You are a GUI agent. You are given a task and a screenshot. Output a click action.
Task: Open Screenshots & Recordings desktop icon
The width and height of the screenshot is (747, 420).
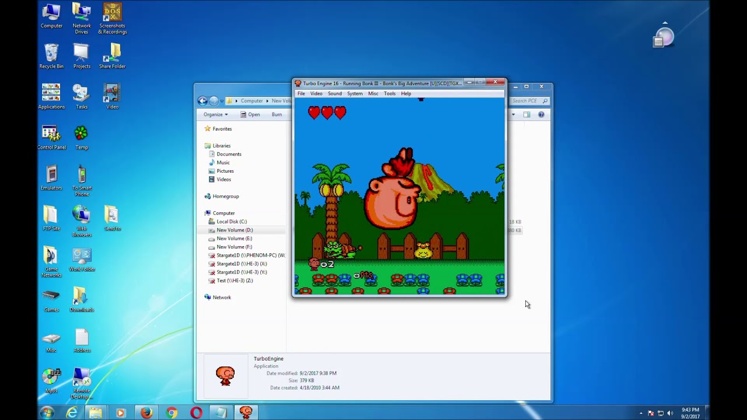(112, 19)
